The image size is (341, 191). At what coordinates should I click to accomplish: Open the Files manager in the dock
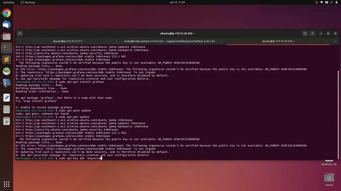[x=6, y=37]
